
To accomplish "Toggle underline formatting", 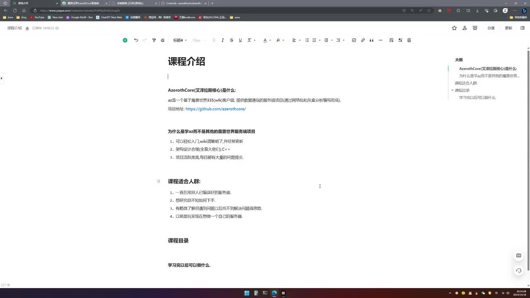I will tap(240, 40).
